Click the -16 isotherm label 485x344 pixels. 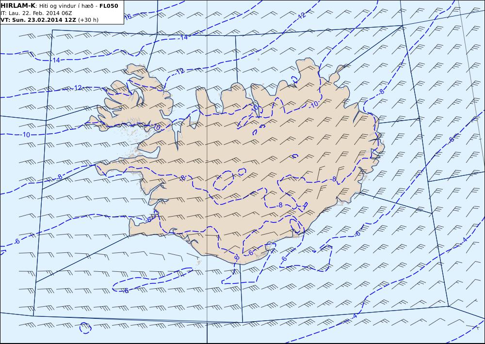click(128, 16)
